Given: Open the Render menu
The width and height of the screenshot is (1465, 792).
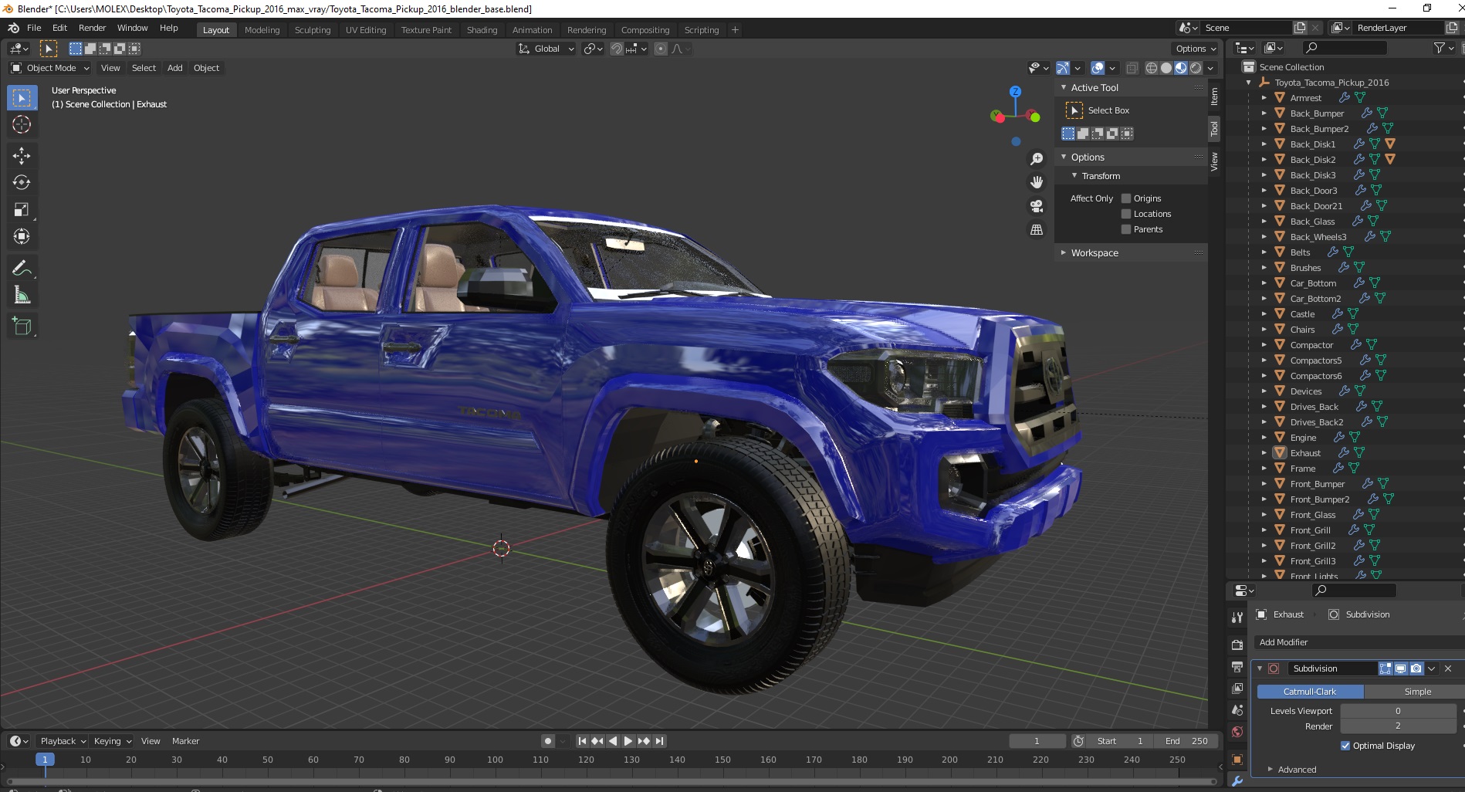Looking at the screenshot, I should pyautogui.click(x=92, y=28).
